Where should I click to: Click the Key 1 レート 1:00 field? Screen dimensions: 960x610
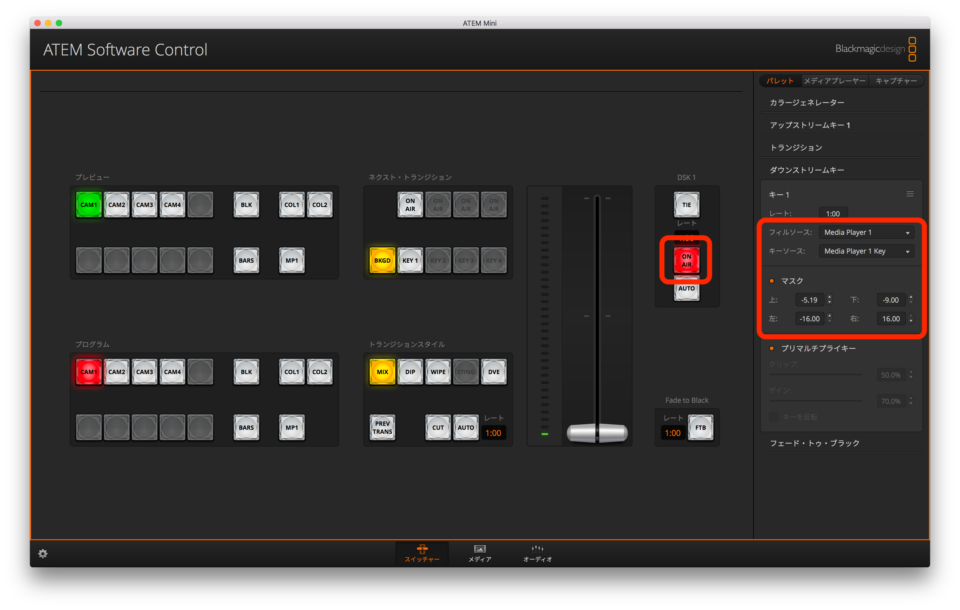click(x=833, y=214)
